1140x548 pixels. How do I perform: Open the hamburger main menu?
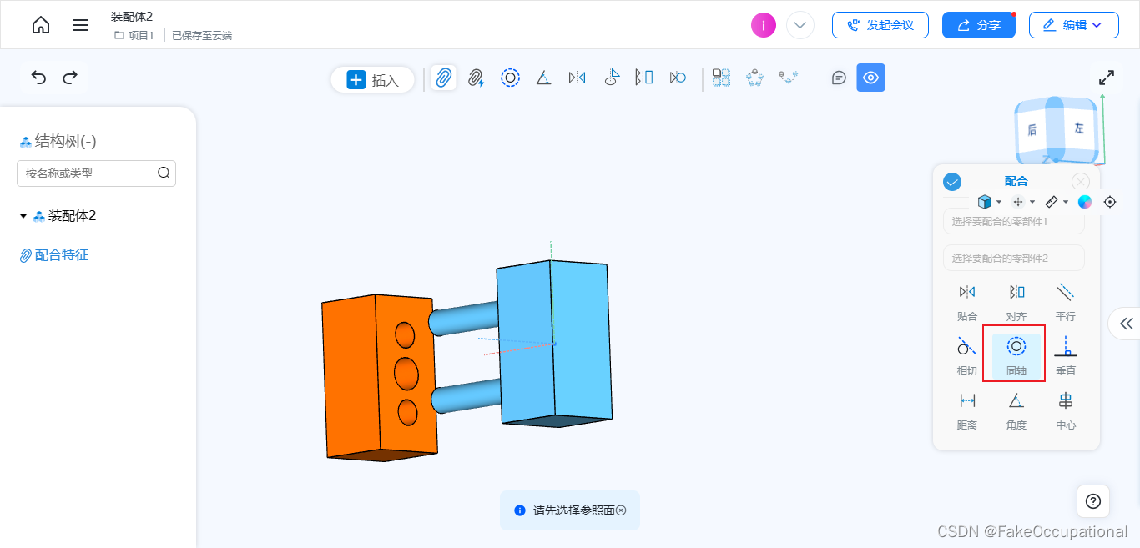(x=81, y=25)
